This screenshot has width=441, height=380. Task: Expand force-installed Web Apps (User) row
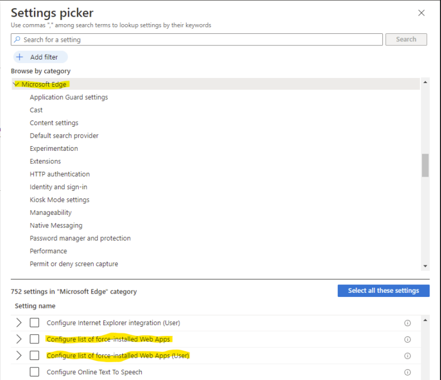tap(19, 355)
